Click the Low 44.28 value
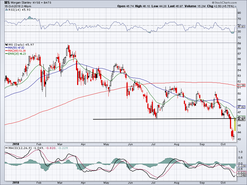This screenshot has width=247, height=185. tap(159, 6)
